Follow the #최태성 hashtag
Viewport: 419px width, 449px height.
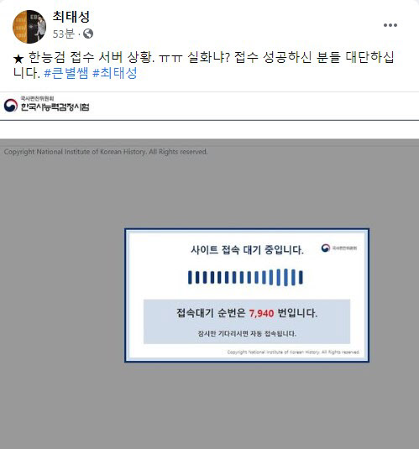click(115, 73)
